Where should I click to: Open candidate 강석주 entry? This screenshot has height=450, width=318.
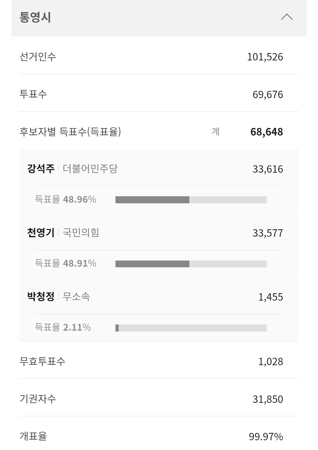(x=41, y=169)
